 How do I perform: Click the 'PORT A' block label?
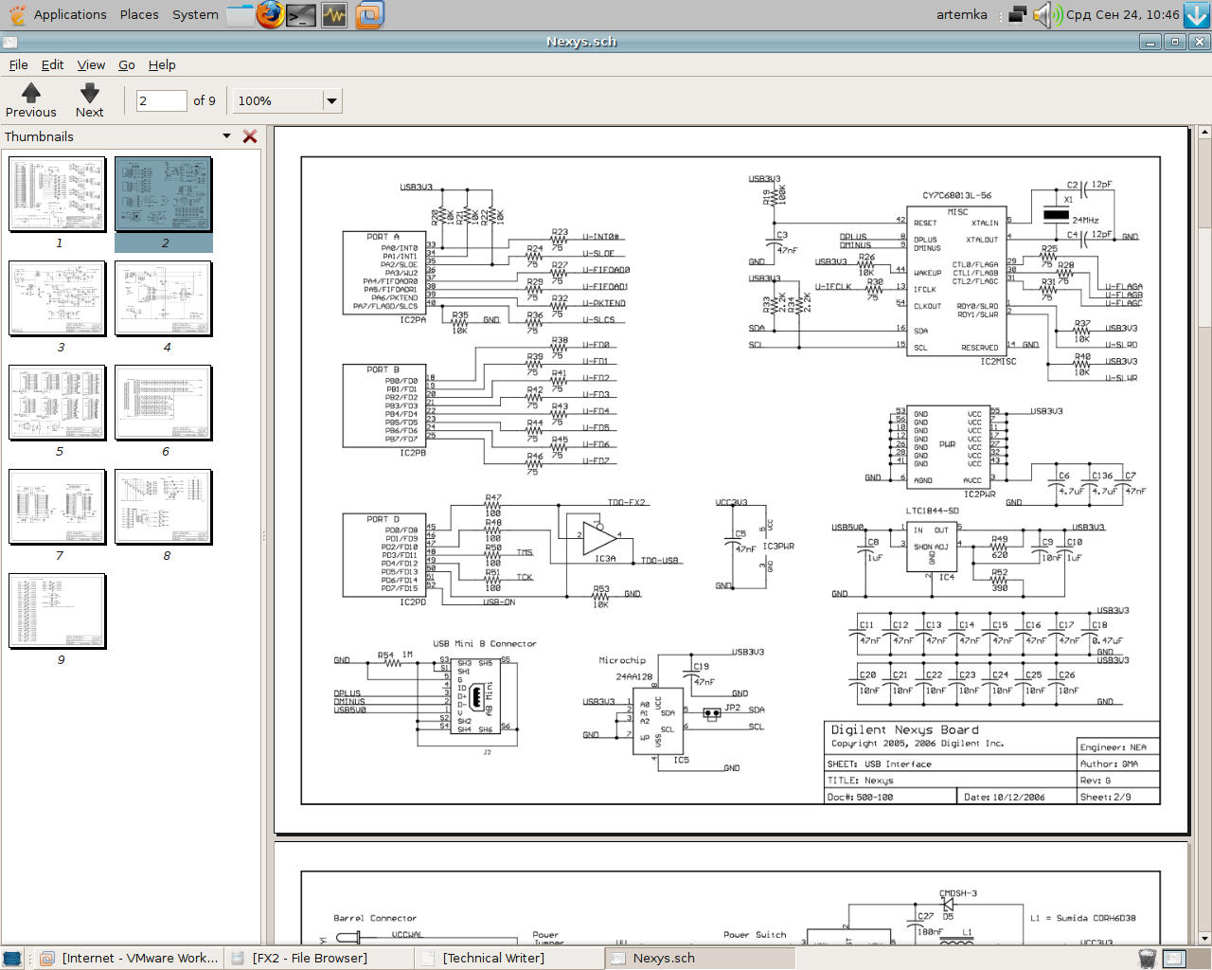383,237
